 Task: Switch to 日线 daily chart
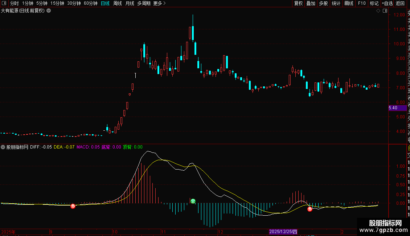(x=105, y=3)
